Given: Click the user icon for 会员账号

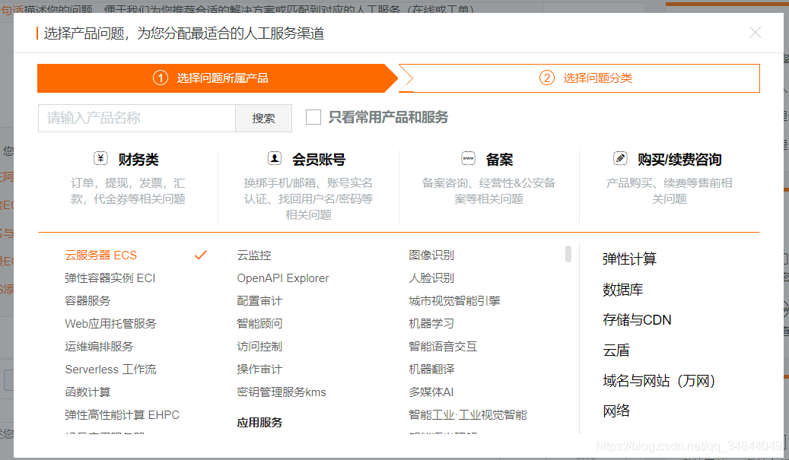Looking at the screenshot, I should 274,159.
